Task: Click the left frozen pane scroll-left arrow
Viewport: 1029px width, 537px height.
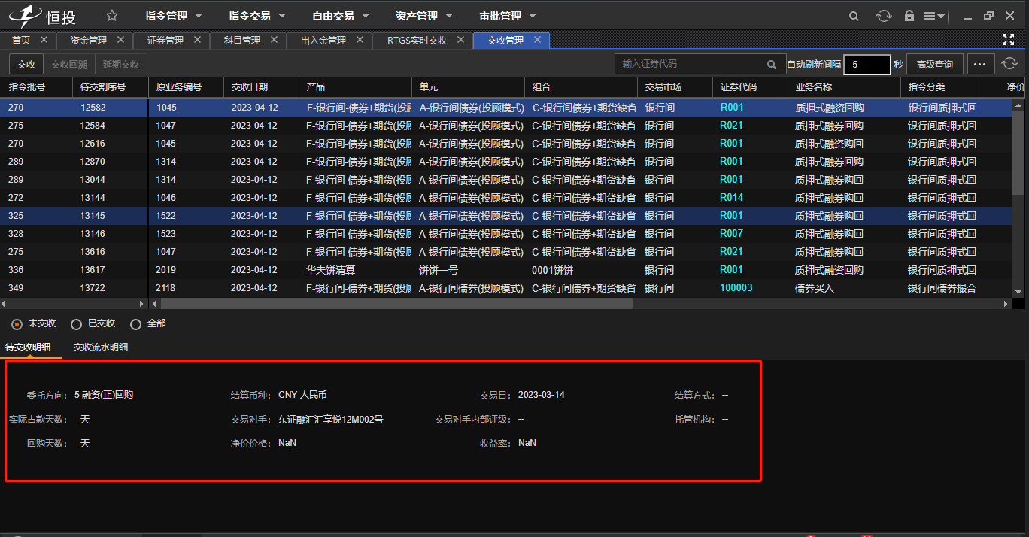Action: point(3,304)
